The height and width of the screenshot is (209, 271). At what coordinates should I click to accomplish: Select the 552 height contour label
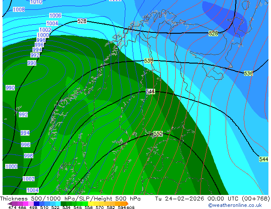point(158,134)
